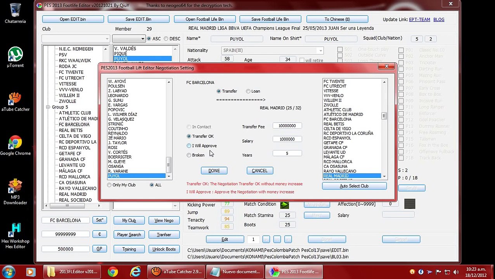Open the BLOG link

coord(439,19)
